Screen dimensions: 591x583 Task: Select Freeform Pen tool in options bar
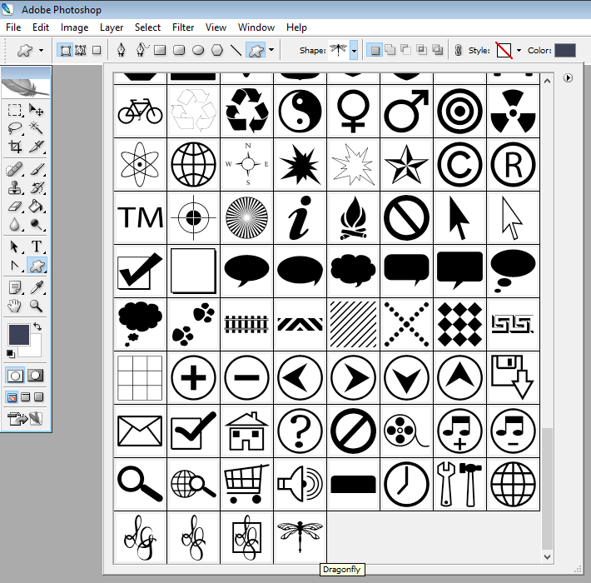coord(142,50)
